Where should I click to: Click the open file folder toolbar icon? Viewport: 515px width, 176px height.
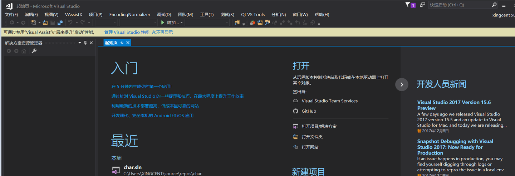click(45, 23)
